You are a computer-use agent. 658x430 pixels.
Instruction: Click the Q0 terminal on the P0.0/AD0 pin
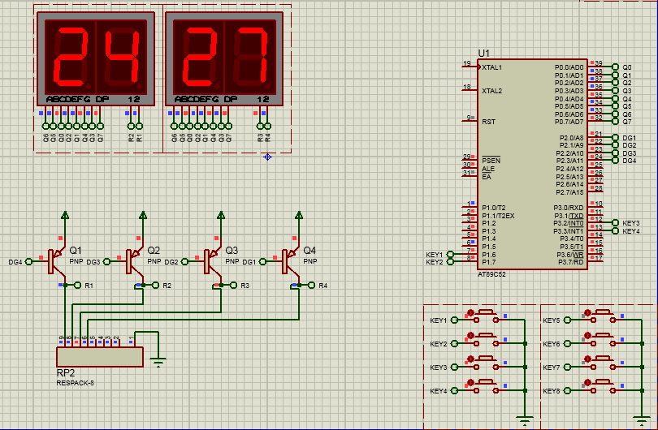615,67
